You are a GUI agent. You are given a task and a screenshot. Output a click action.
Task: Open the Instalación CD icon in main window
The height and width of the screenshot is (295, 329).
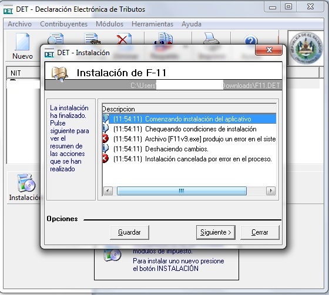[26, 183]
